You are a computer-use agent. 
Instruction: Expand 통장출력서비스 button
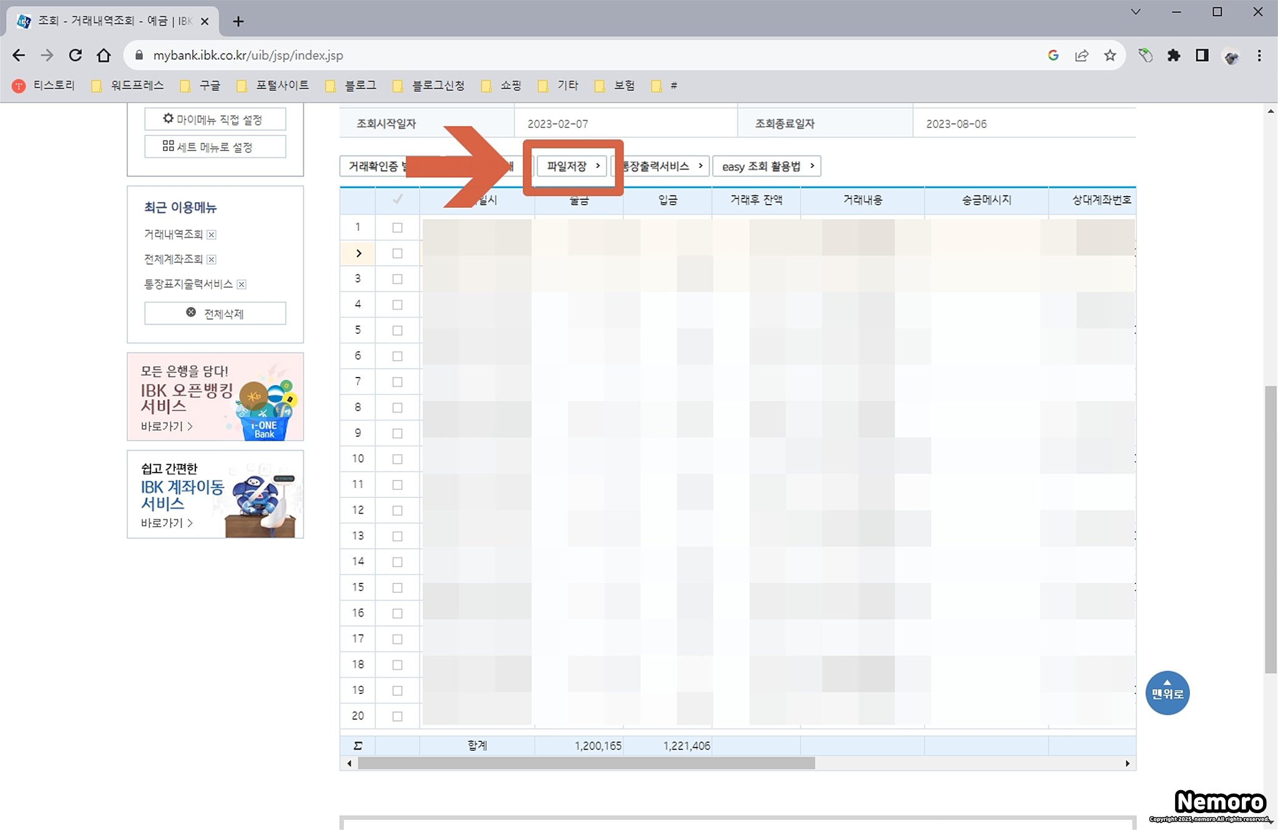[663, 166]
